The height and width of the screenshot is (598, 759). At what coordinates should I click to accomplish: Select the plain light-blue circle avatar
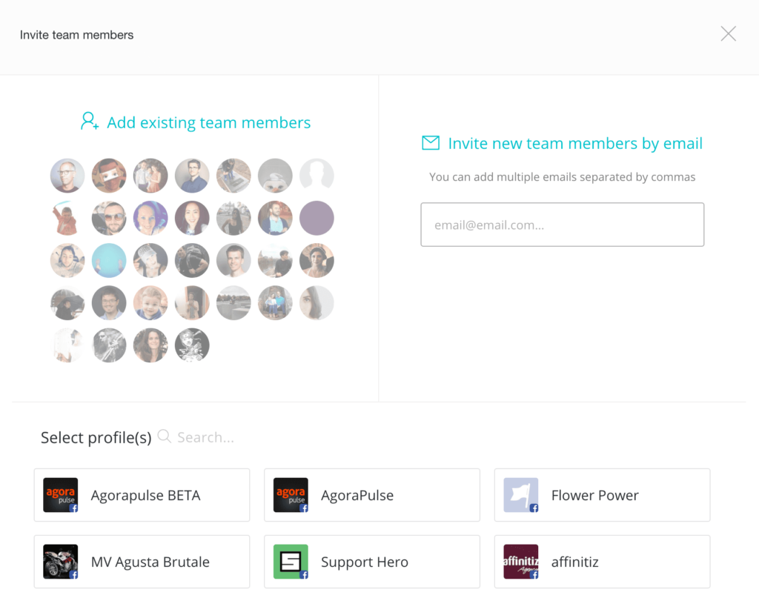click(109, 261)
